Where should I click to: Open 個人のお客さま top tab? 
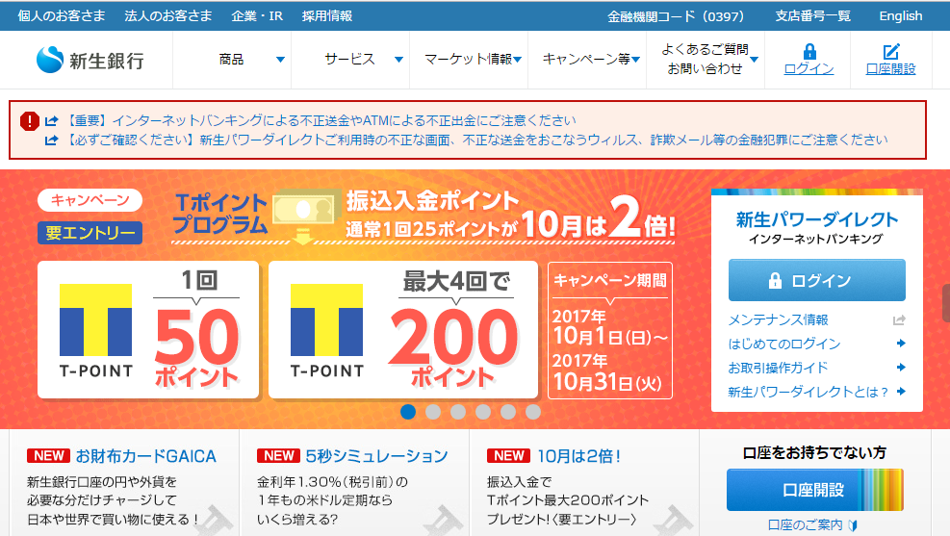coord(62,15)
